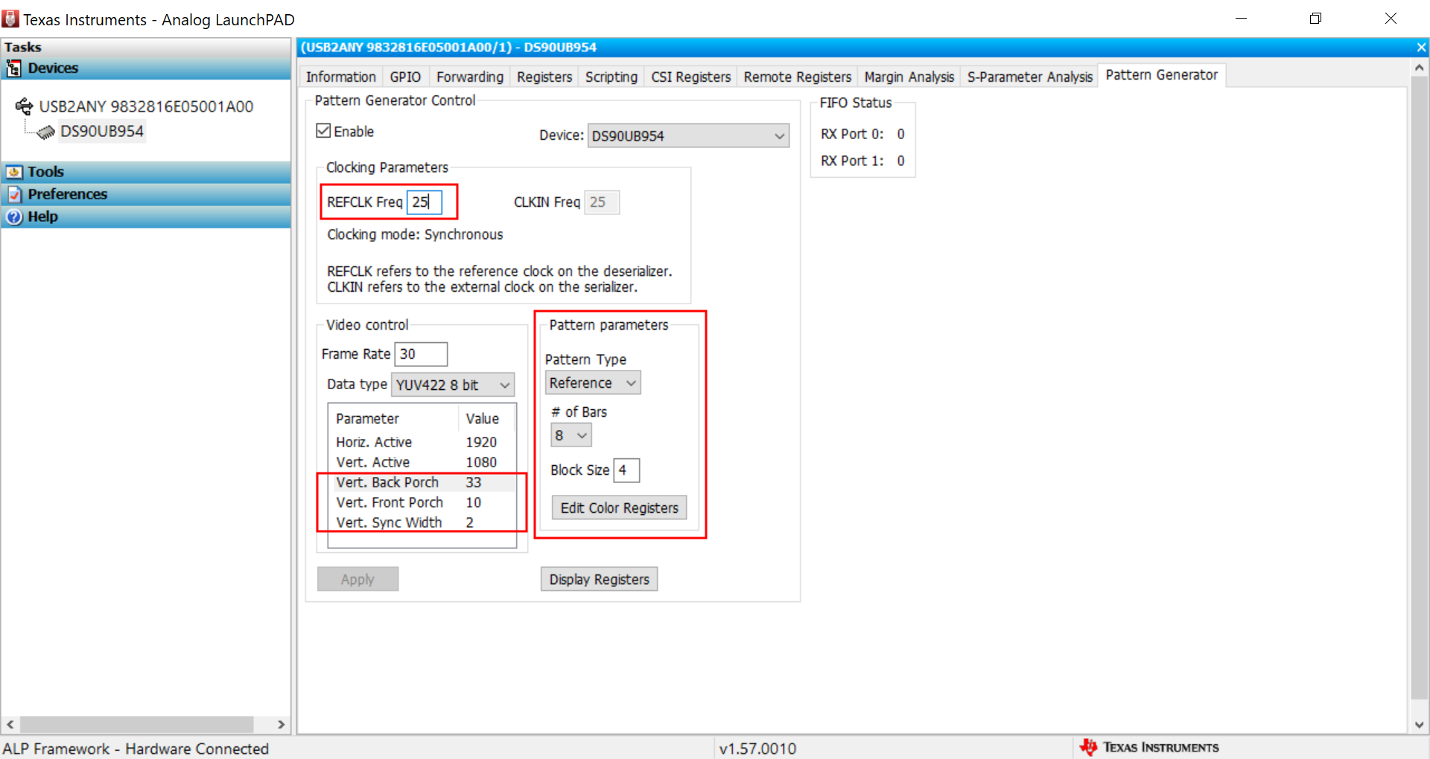Click the Parameter column header

[394, 419]
